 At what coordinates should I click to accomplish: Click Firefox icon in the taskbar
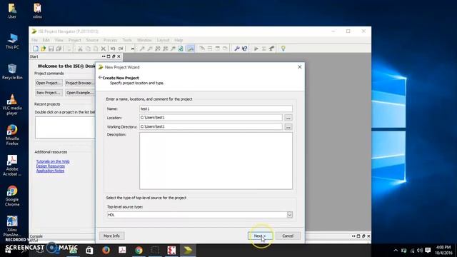pyautogui.click(x=106, y=250)
